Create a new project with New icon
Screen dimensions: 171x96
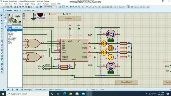tap(3, 7)
